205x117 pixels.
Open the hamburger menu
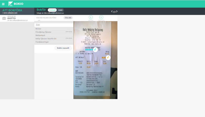3,4
